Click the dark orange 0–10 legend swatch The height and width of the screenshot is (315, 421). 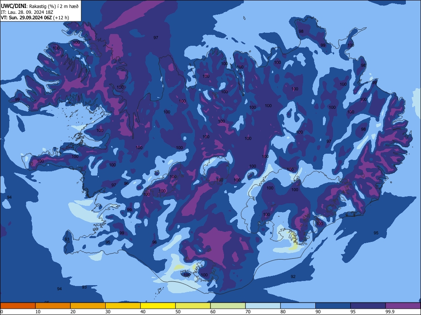[x=18, y=306]
